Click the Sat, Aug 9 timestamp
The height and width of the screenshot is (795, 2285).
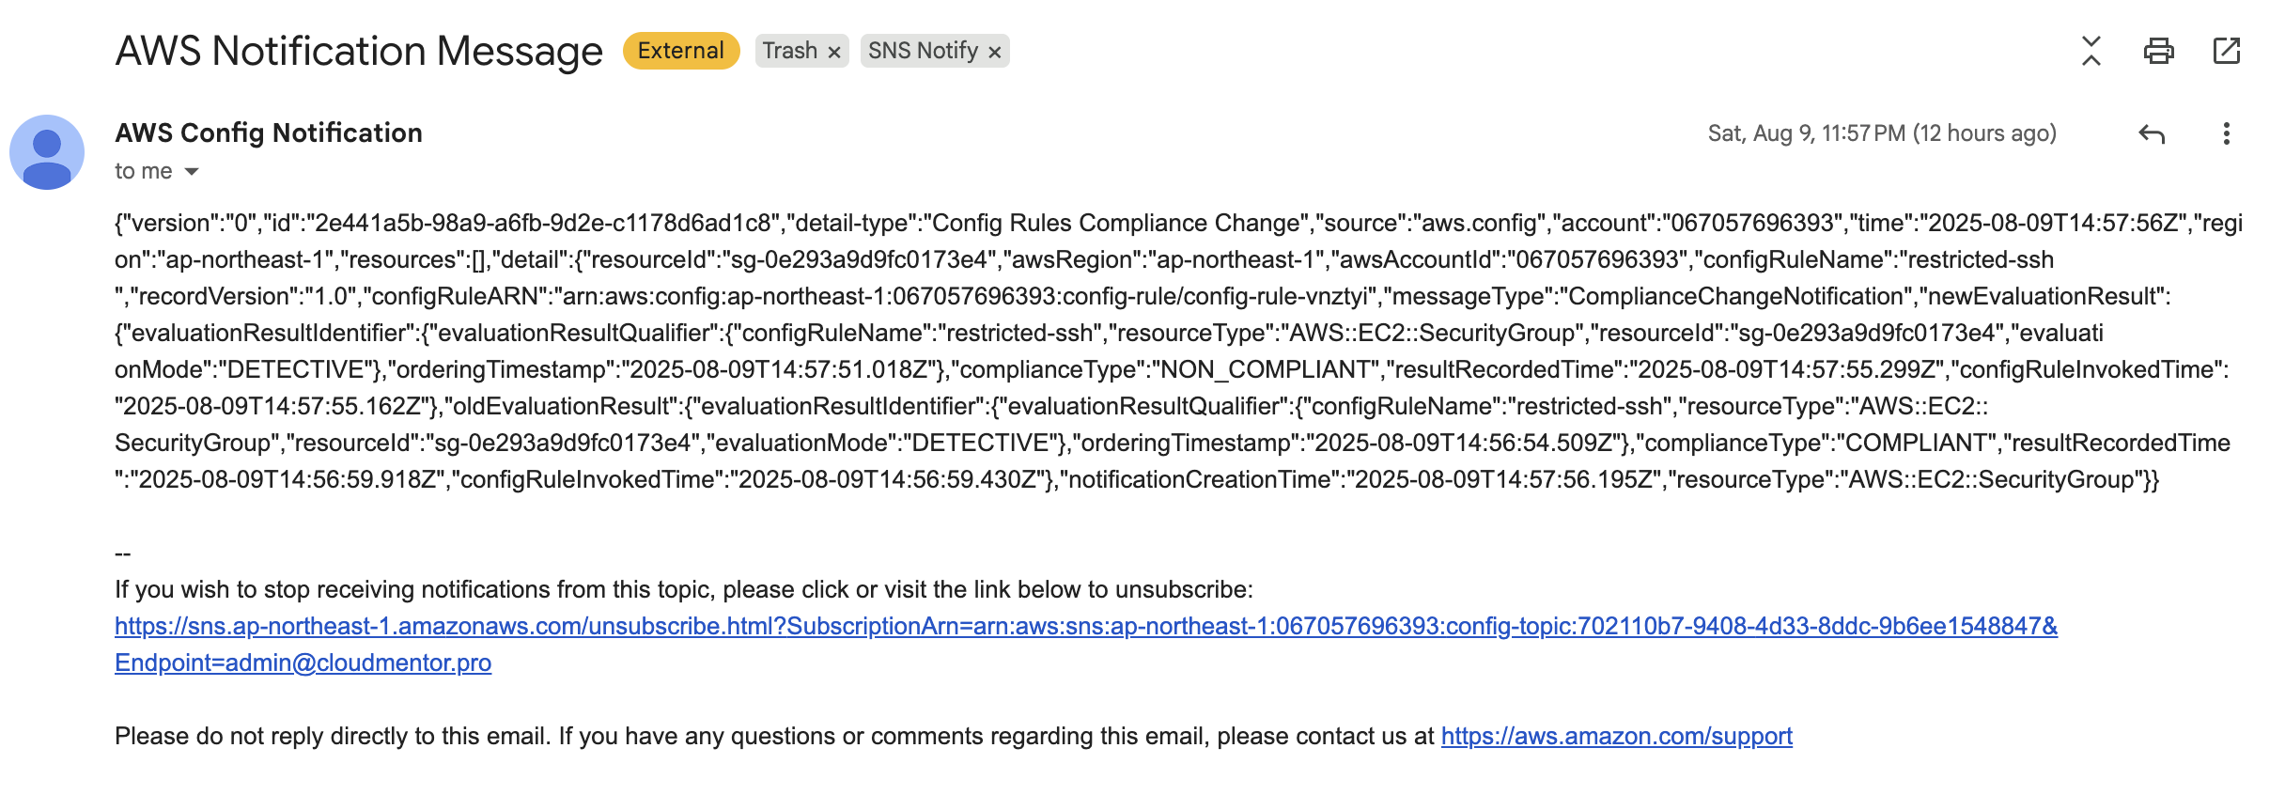pos(1881,133)
